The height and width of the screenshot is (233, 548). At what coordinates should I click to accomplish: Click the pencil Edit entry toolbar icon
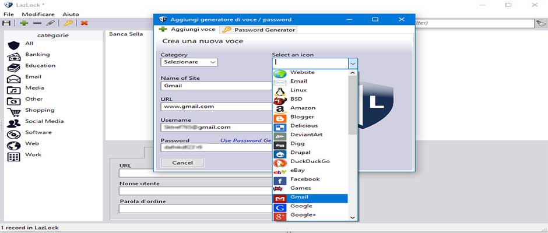pos(50,23)
